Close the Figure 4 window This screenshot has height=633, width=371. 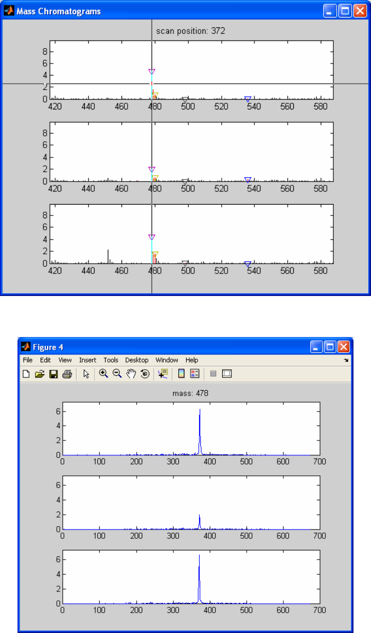344,347
